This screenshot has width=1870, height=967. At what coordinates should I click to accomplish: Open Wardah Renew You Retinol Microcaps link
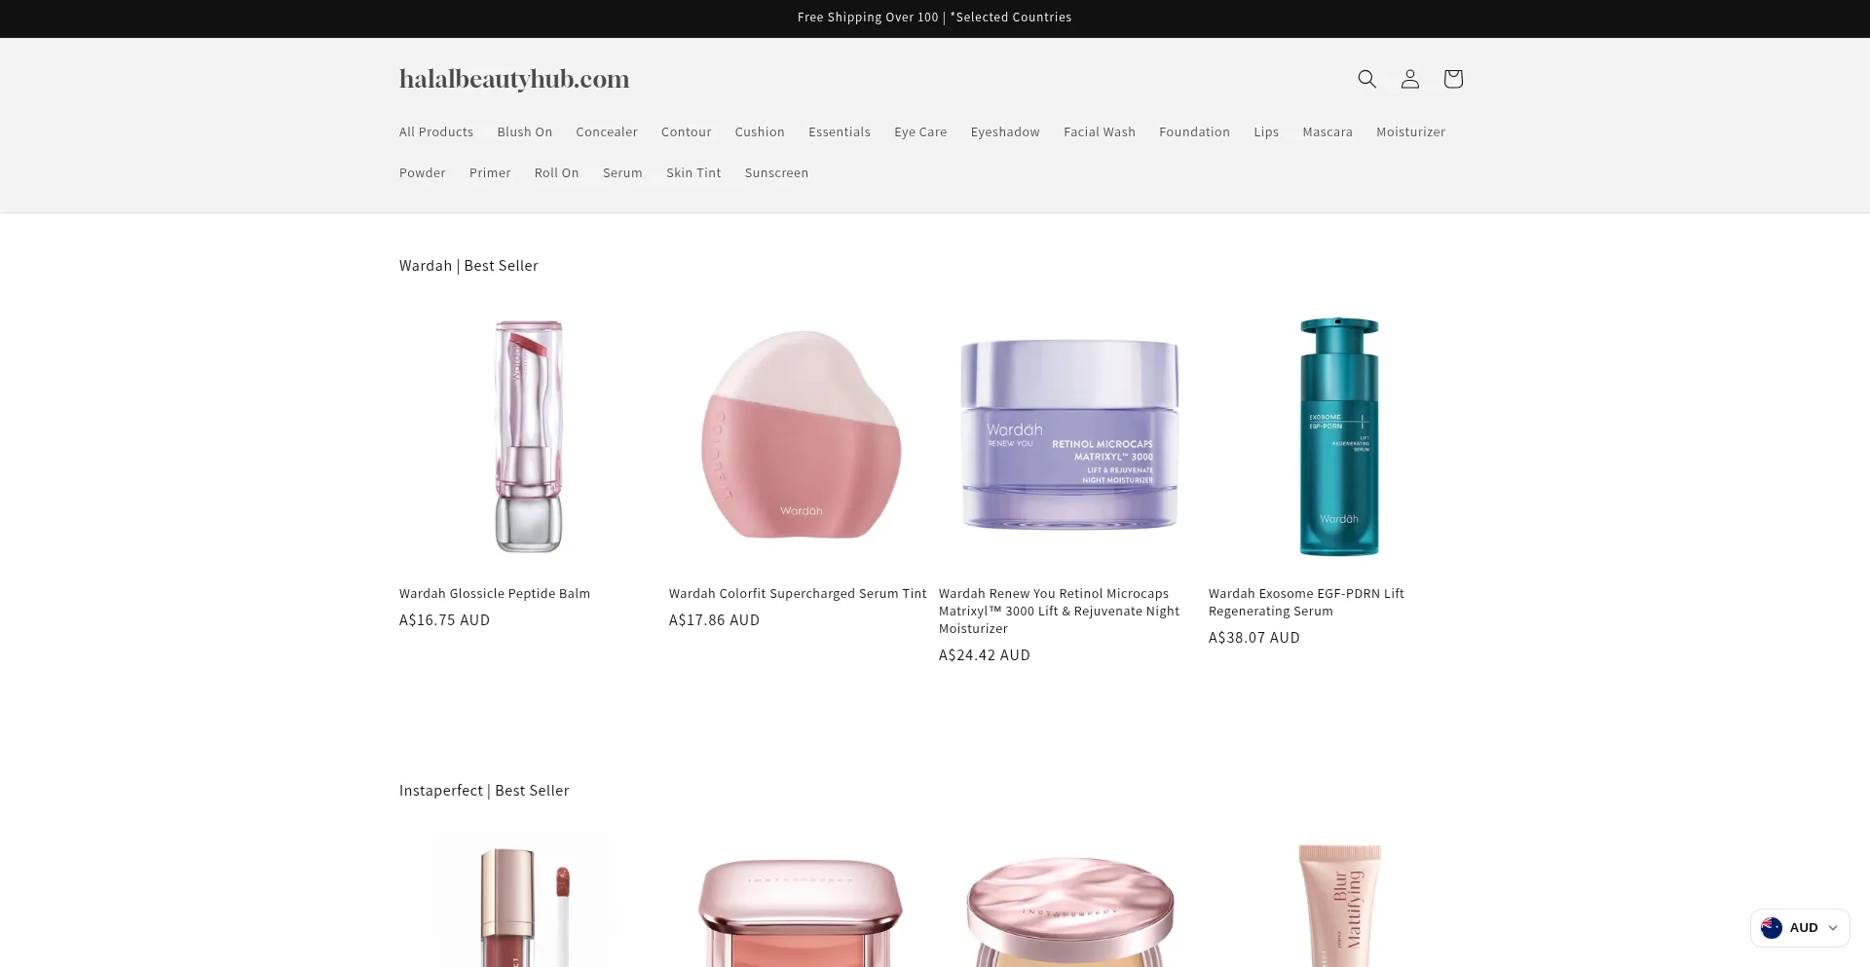[1060, 612]
